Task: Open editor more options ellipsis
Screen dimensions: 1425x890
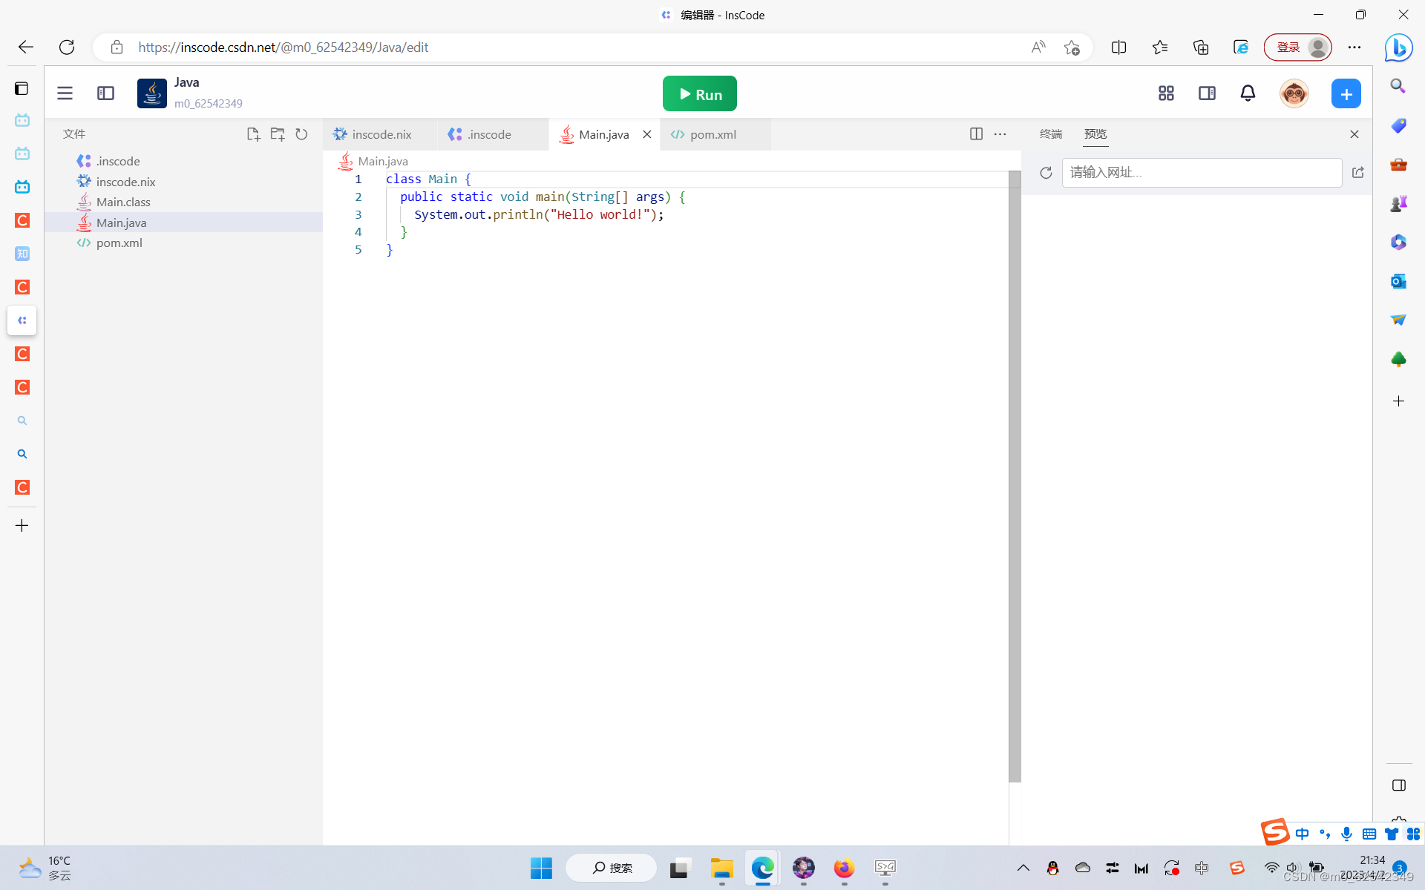Action: [1000, 134]
